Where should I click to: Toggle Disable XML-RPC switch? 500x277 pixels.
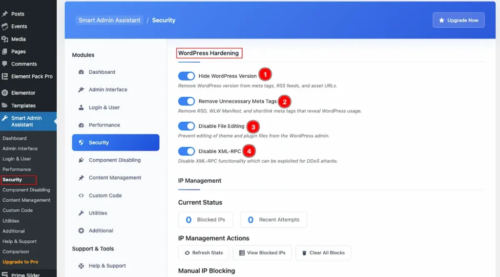186,151
